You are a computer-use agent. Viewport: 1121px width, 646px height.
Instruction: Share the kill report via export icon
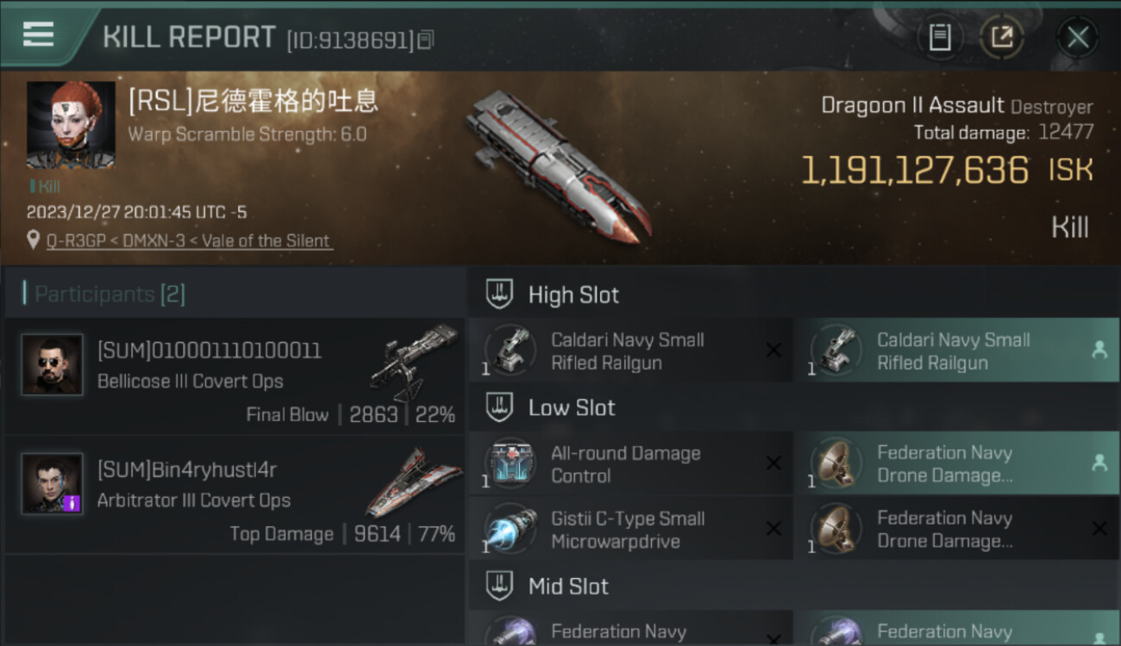pos(1001,37)
